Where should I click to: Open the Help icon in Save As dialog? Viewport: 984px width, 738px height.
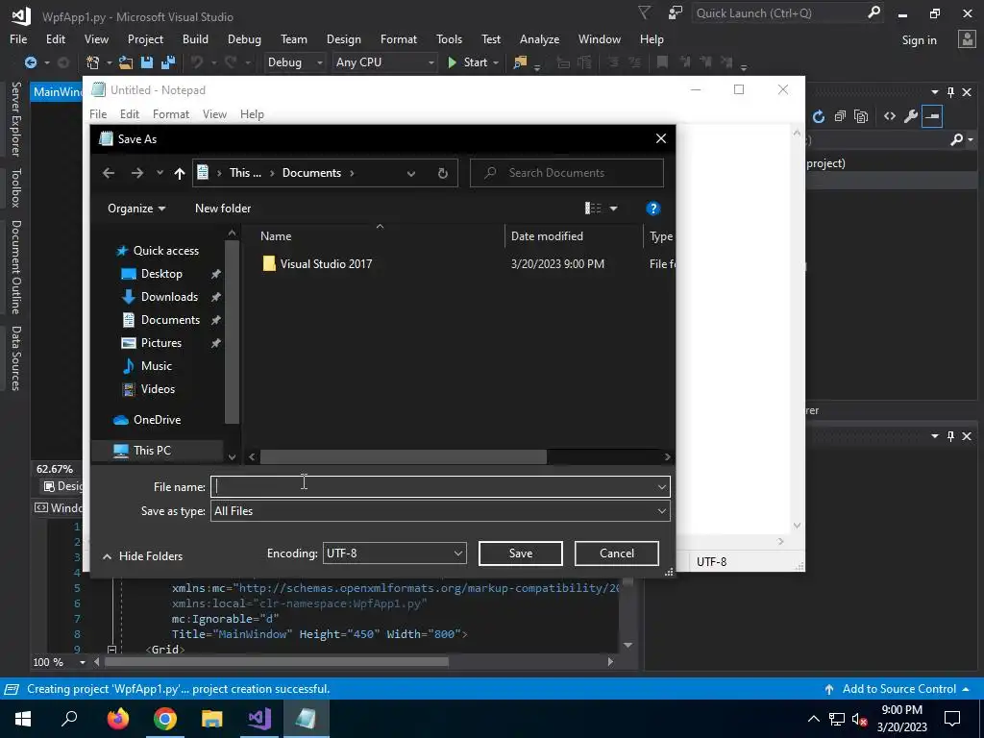tap(652, 209)
